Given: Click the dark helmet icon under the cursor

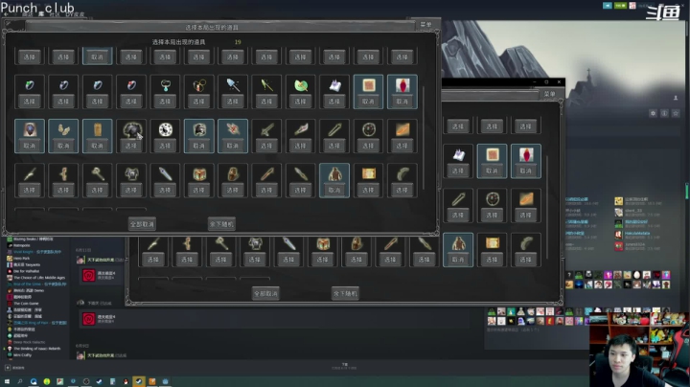Looking at the screenshot, I should pyautogui.click(x=131, y=129).
